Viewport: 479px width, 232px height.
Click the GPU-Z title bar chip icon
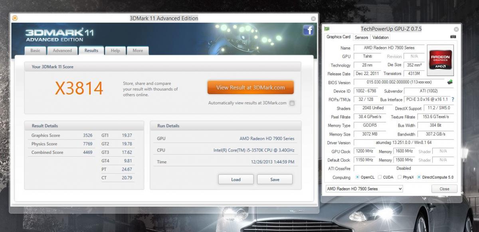(x=327, y=29)
